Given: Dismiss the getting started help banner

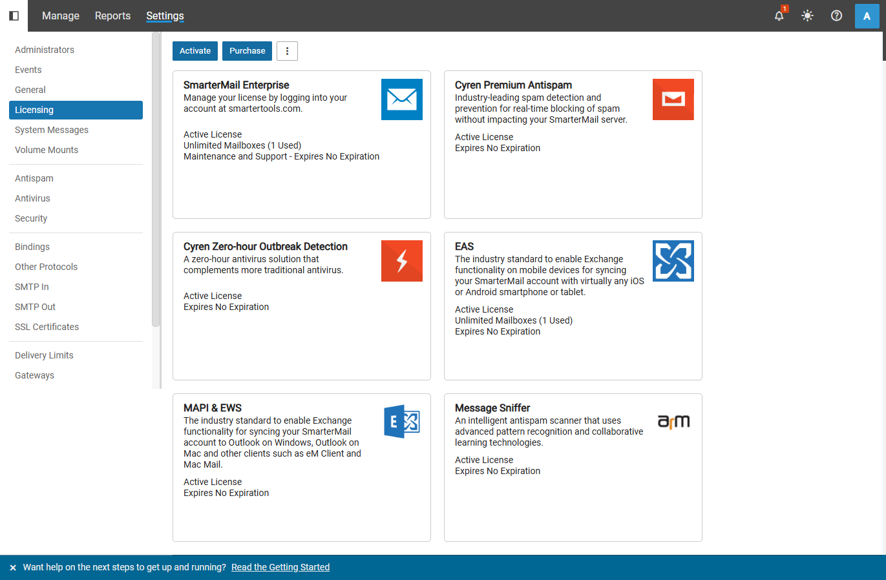Looking at the screenshot, I should 13,568.
